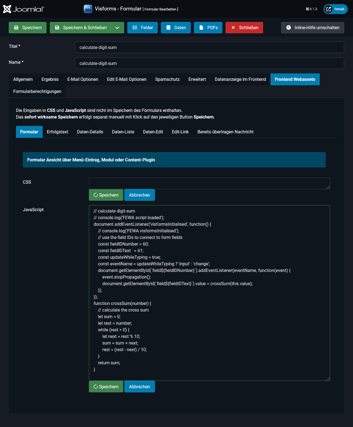Click the Joomla version 6.1.3 indicator
Screen dimensions: 353x427
pyautogui.click(x=311, y=9)
